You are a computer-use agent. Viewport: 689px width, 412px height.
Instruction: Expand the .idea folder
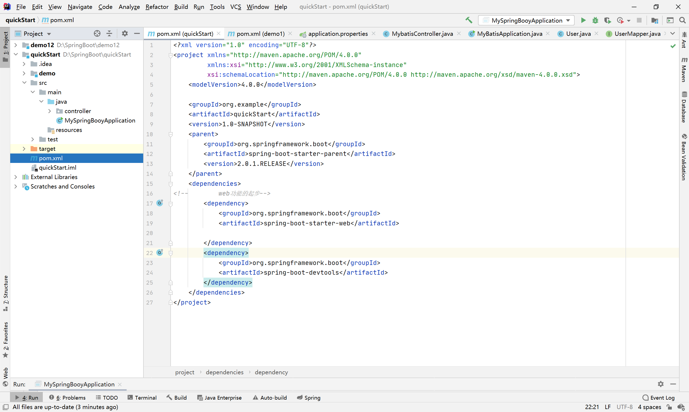tap(24, 64)
